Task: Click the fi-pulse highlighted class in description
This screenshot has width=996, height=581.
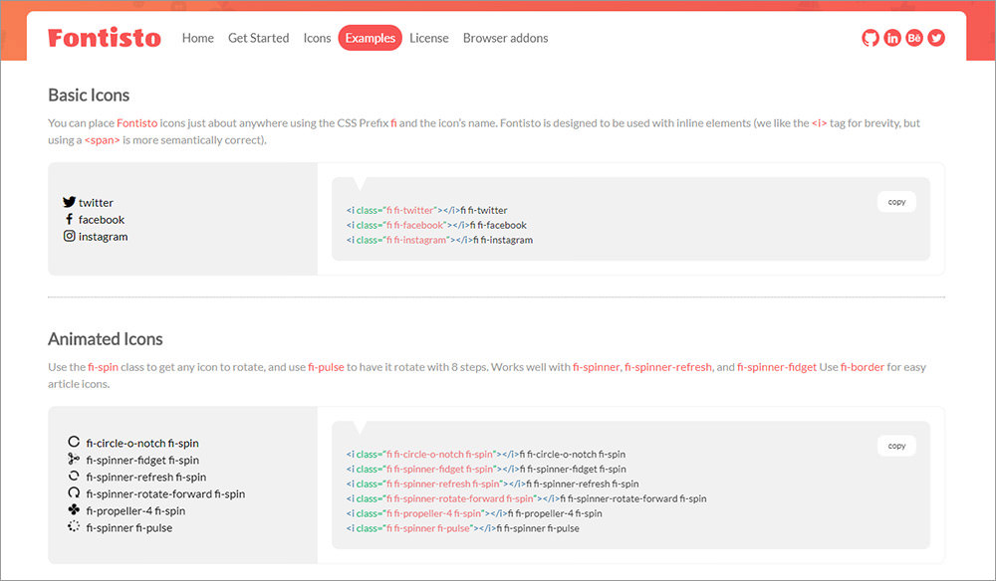Action: click(x=326, y=367)
